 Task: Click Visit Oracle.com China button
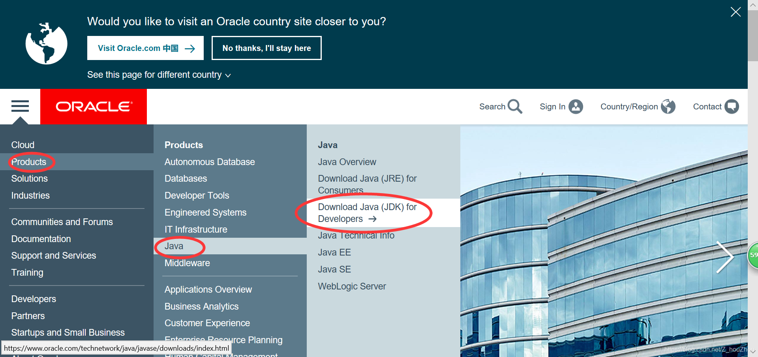[x=145, y=48]
